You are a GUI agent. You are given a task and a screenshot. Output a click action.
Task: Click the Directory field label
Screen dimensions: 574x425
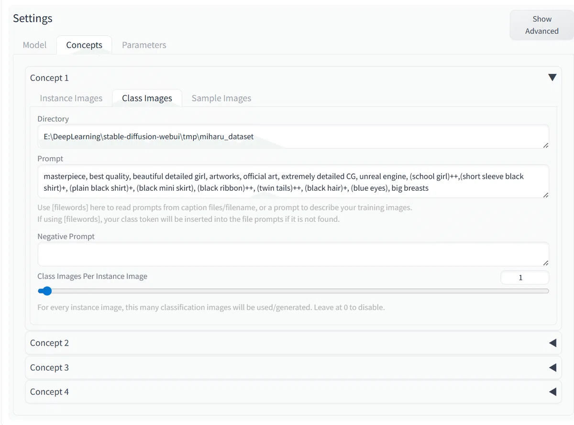coord(53,119)
